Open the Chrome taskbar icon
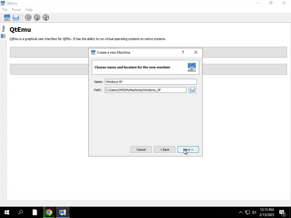Screen dimensions: 291x218 point(49,212)
